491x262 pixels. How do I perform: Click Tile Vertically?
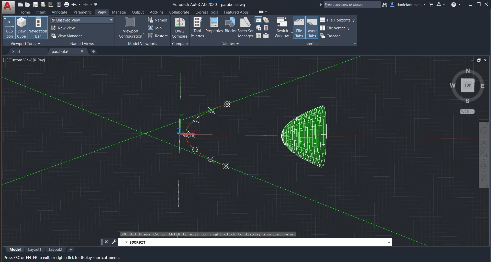334,28
